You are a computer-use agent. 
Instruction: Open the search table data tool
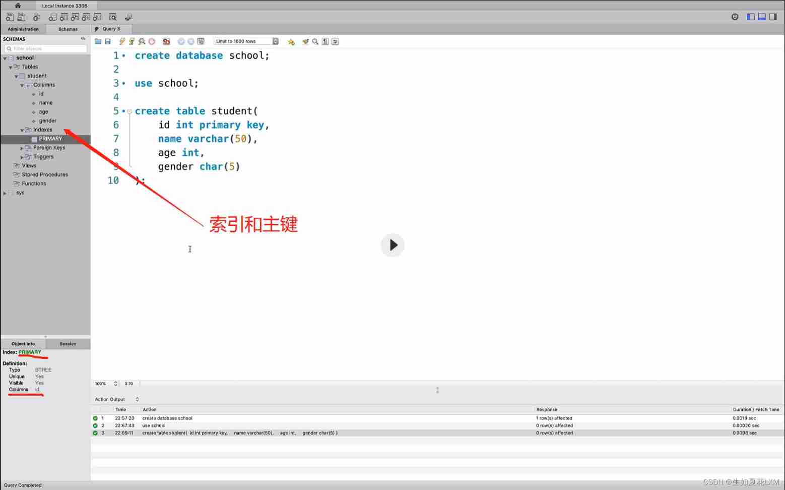coord(113,17)
